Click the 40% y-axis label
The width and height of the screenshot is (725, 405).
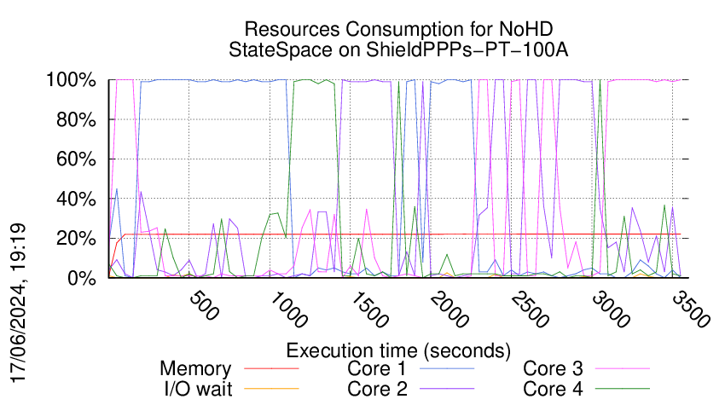(x=76, y=200)
